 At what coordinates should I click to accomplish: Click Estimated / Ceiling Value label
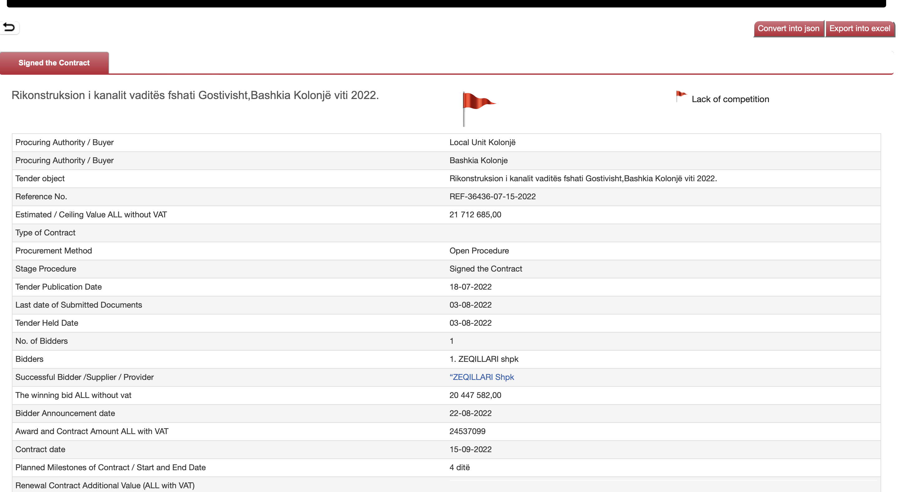point(91,215)
